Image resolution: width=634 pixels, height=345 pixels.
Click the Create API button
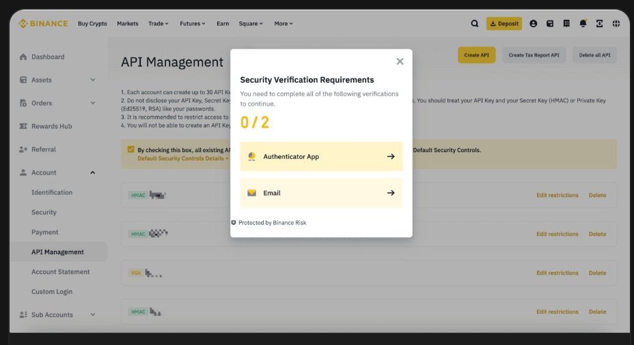(476, 55)
